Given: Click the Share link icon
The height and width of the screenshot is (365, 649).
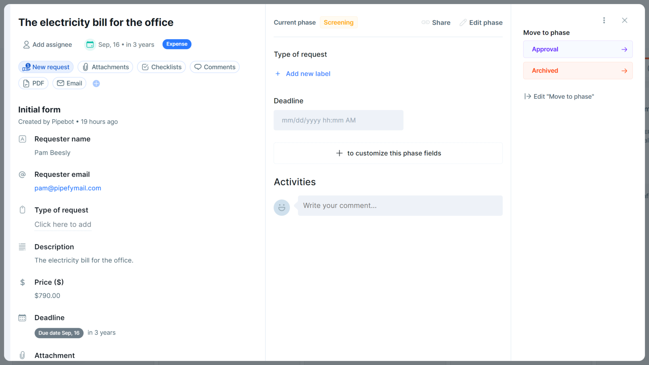Looking at the screenshot, I should tap(425, 22).
